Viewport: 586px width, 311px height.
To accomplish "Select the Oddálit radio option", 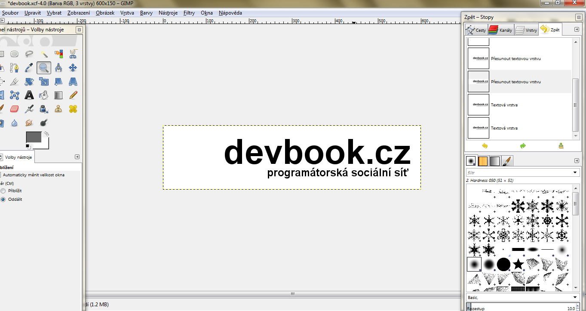I will click(3, 199).
